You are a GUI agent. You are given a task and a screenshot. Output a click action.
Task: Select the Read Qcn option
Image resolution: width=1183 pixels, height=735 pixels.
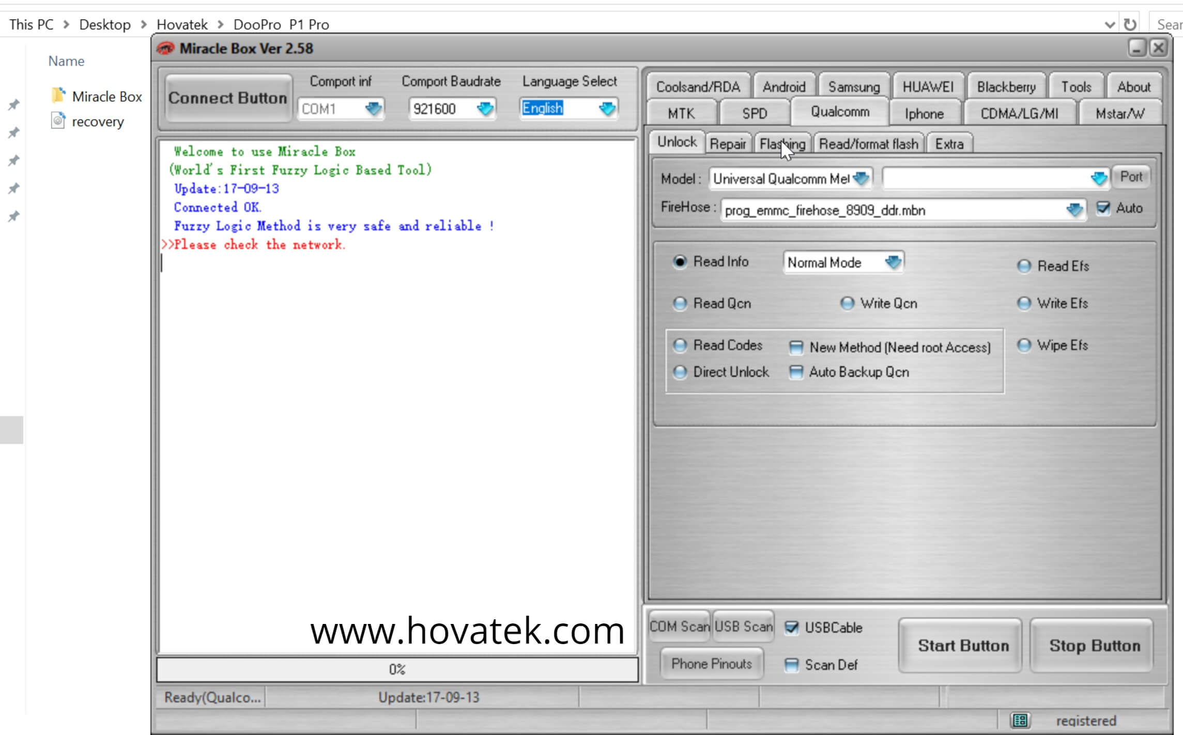pyautogui.click(x=680, y=303)
